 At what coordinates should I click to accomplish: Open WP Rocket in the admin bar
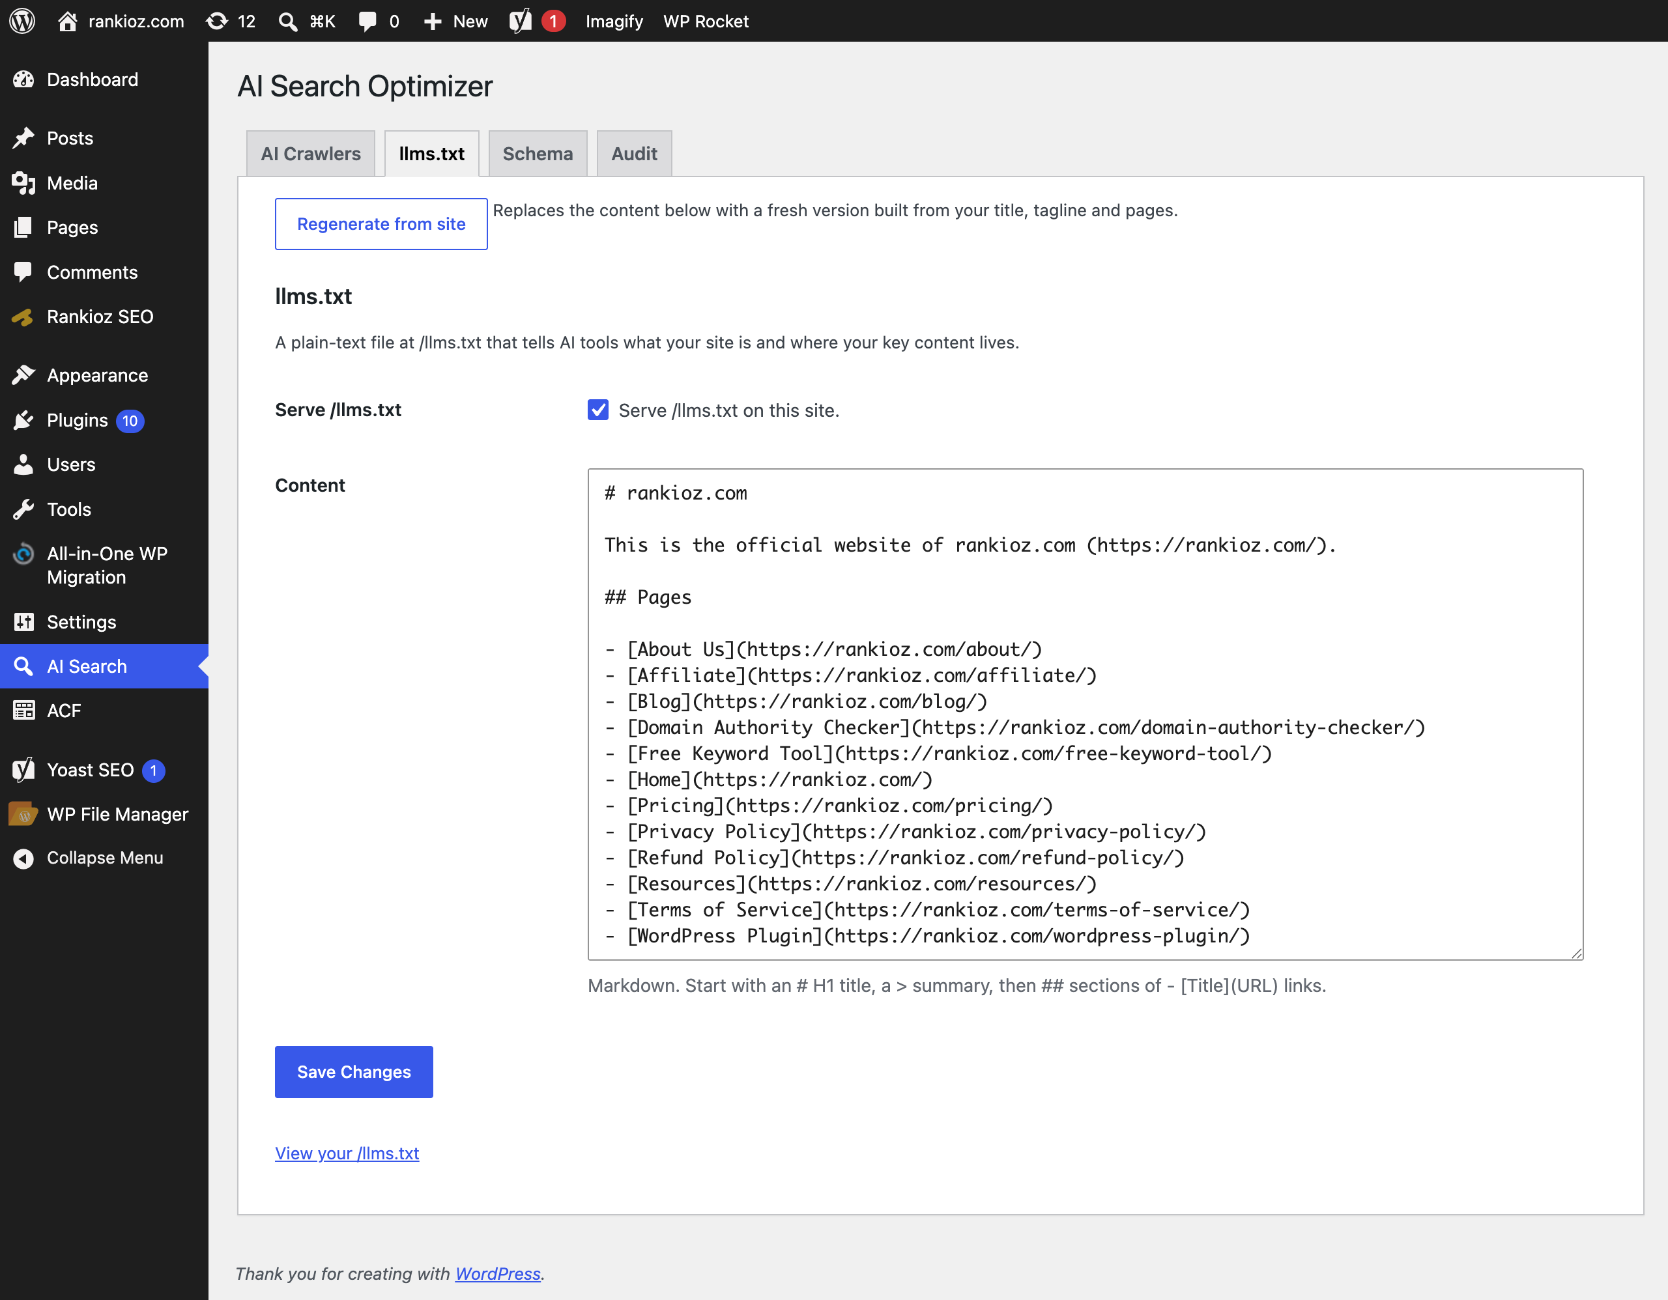pos(706,21)
